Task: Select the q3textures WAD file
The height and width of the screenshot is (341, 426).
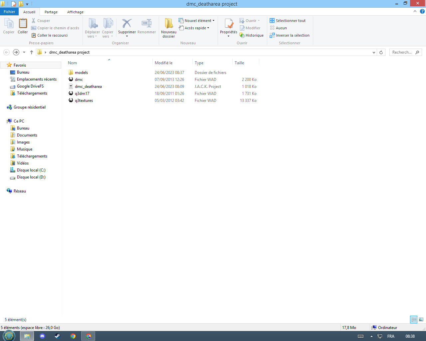Action: pos(162,101)
